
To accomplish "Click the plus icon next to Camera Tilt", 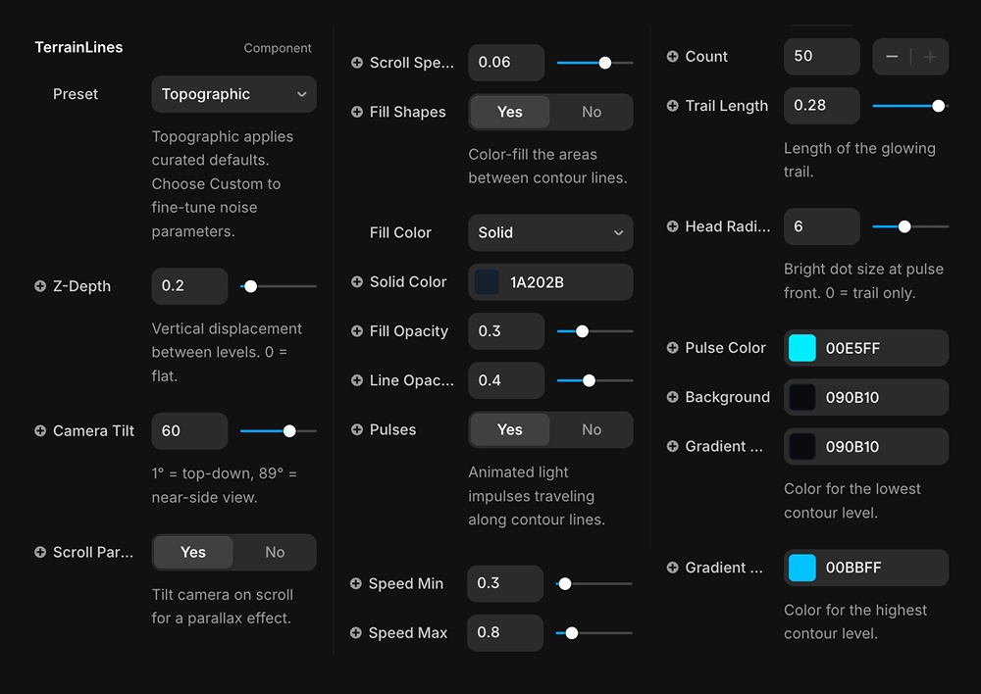I will click(x=40, y=430).
